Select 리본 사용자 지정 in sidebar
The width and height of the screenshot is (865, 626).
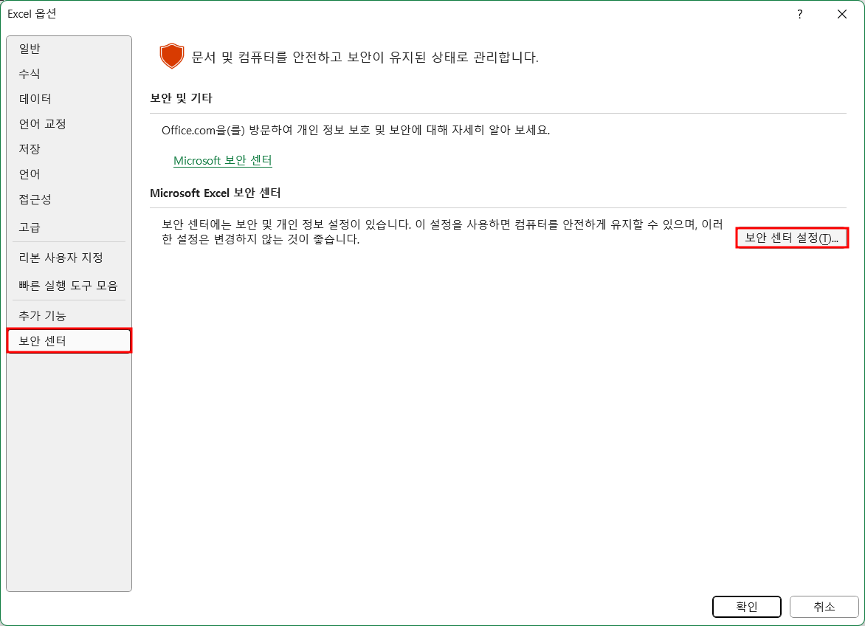pos(69,258)
